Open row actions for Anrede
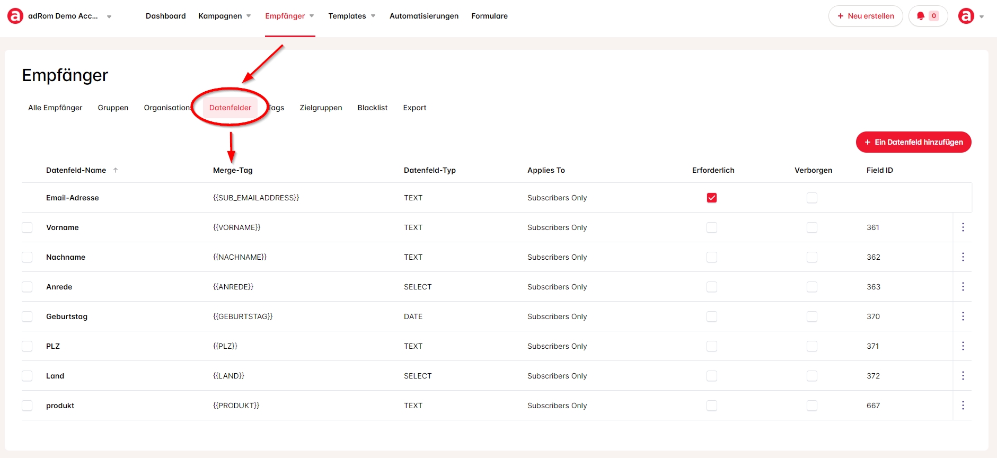This screenshot has width=997, height=458. 963,287
